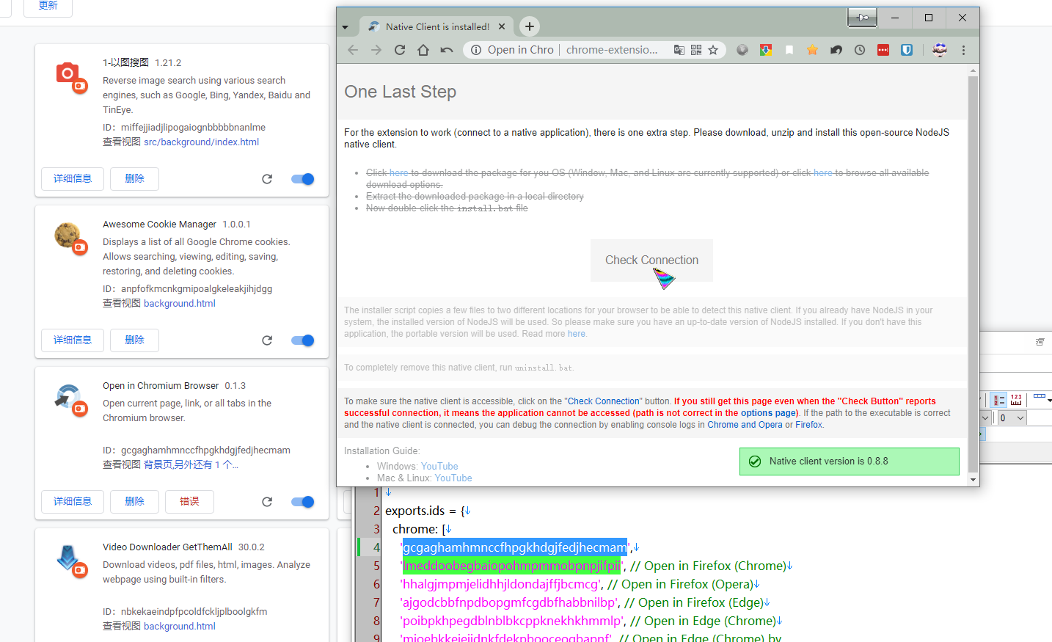Open the browser home page icon
Image resolution: width=1052 pixels, height=642 pixels.
click(x=423, y=50)
